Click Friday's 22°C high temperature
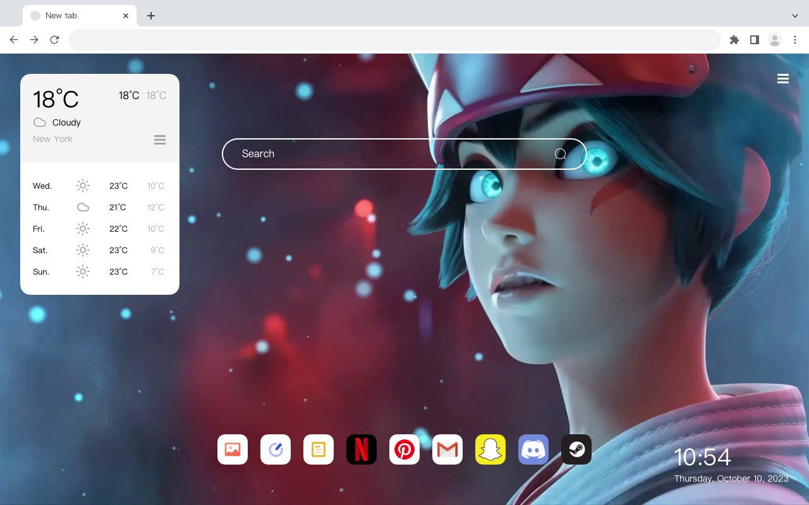 point(118,229)
